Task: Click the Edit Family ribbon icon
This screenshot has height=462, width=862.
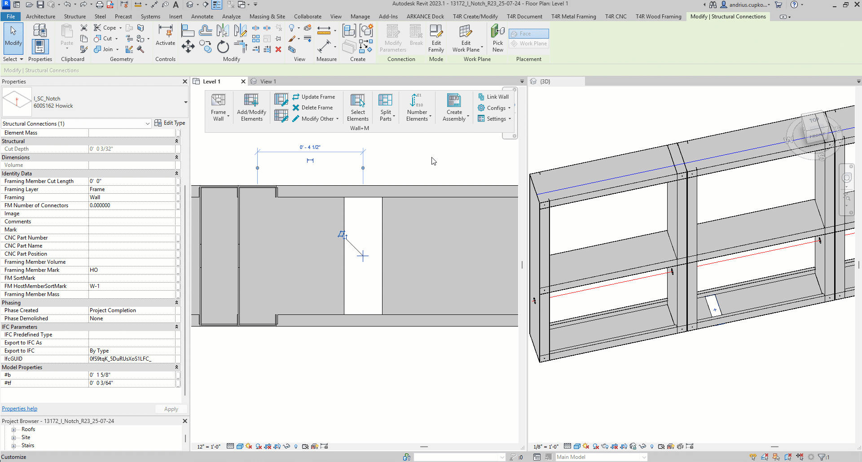Action: tap(436, 31)
